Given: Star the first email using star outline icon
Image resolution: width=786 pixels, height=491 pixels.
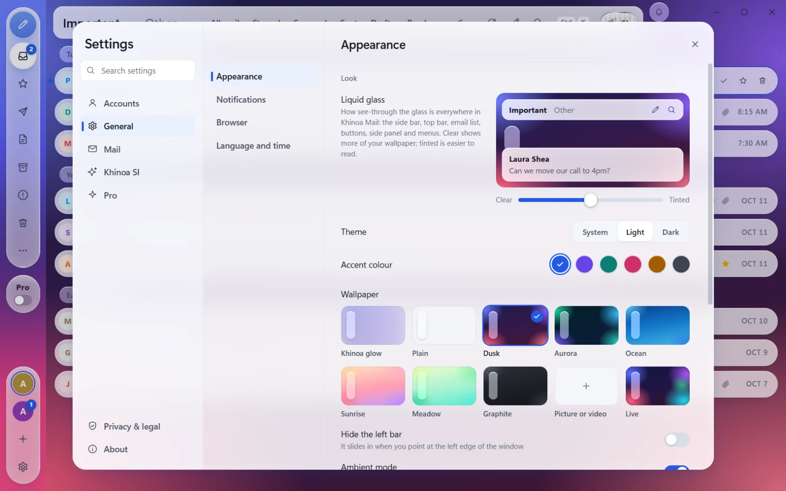Looking at the screenshot, I should [x=743, y=81].
